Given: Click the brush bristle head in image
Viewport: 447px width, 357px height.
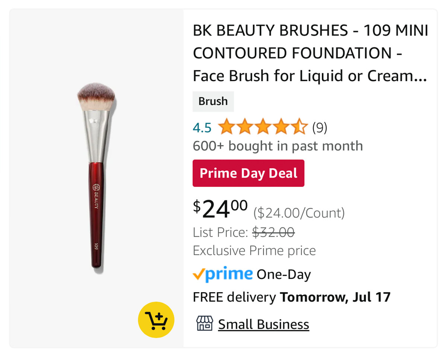Looking at the screenshot, I should click(x=96, y=97).
